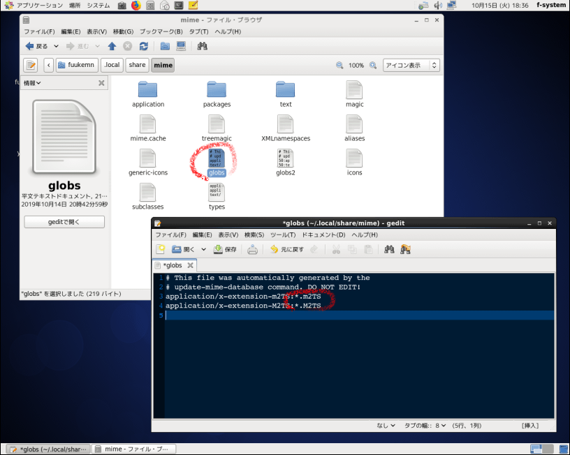Expand the 情報 side pane dropdown
The width and height of the screenshot is (570, 455).
[x=32, y=83]
